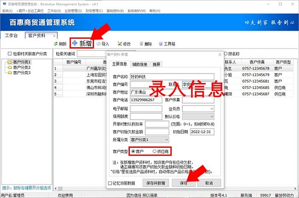Click the 电子邮箱 input field
This screenshot has height=198, width=299.
coord(146,109)
